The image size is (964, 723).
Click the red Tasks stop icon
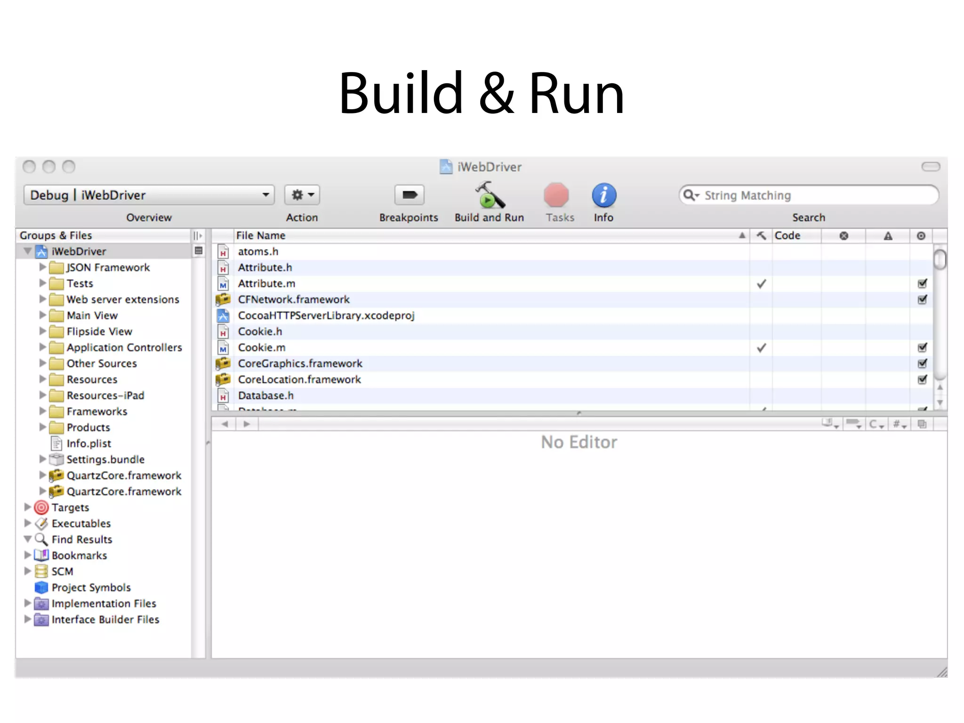556,195
